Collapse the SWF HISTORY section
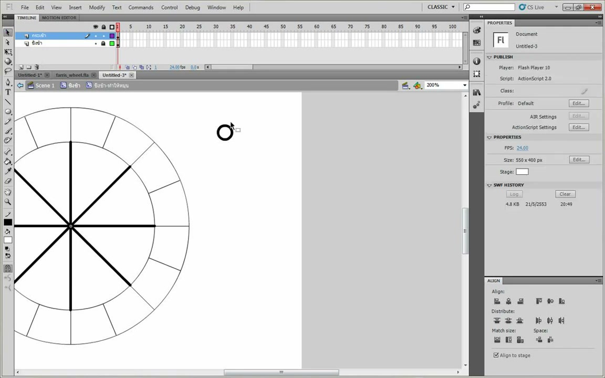Image resolution: width=605 pixels, height=378 pixels. (489, 185)
